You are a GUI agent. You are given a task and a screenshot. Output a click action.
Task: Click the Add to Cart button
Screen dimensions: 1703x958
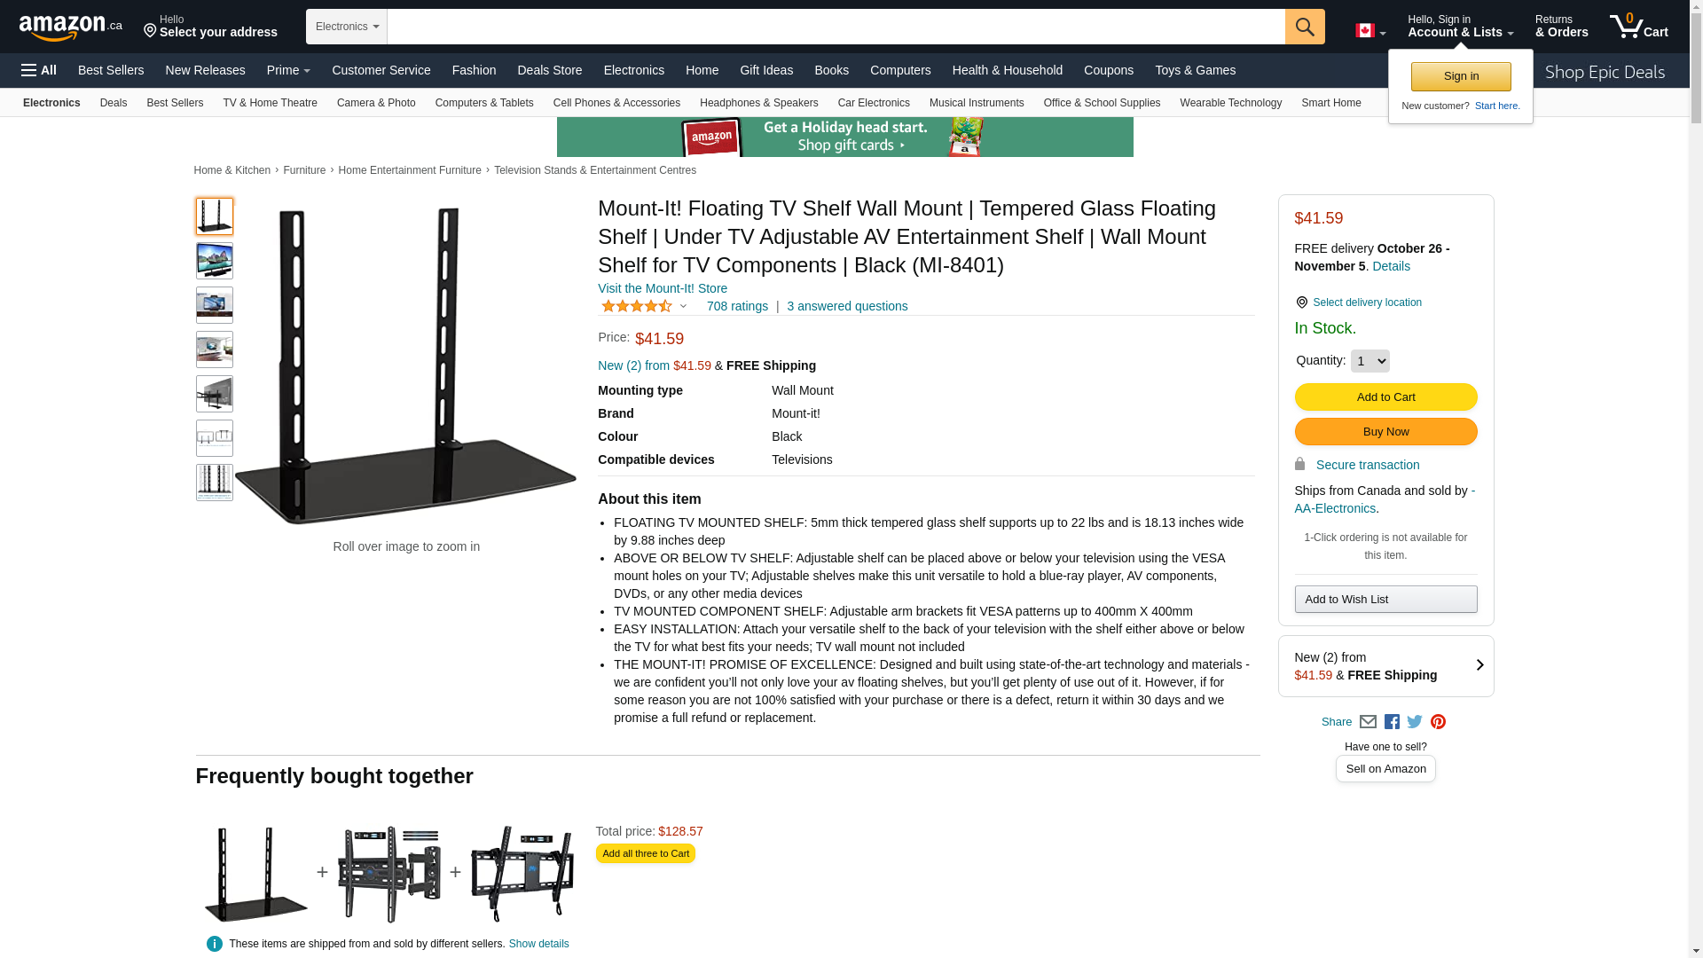pos(1385,397)
